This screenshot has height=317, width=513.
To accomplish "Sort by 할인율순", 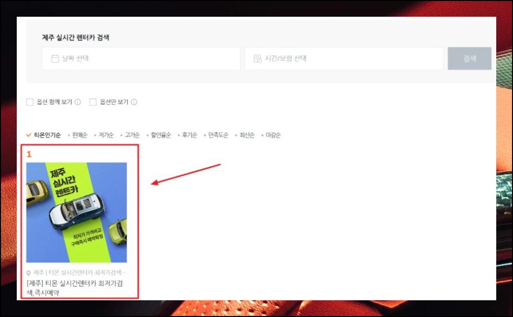I will (161, 135).
